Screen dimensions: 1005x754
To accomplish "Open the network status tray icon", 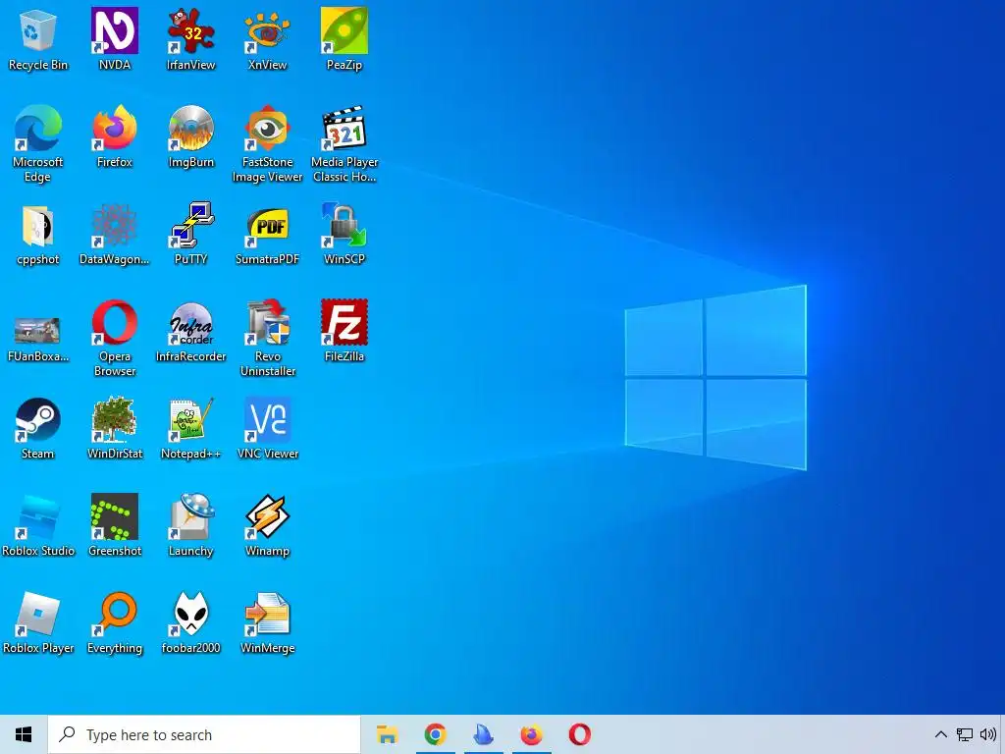I will click(964, 734).
